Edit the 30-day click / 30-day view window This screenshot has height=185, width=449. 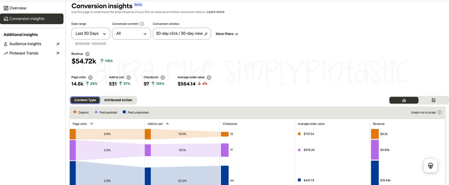182,34
